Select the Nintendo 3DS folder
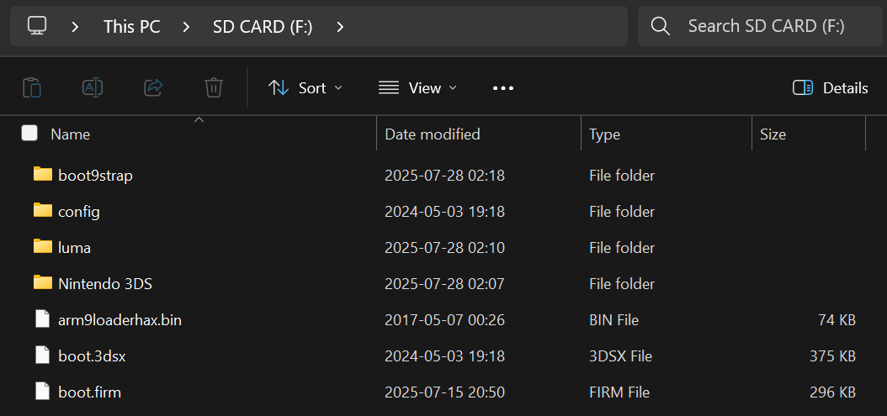 pos(105,283)
